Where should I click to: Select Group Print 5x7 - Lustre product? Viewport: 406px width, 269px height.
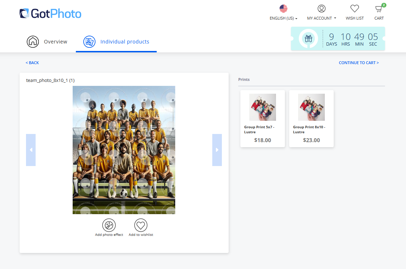pos(262,118)
